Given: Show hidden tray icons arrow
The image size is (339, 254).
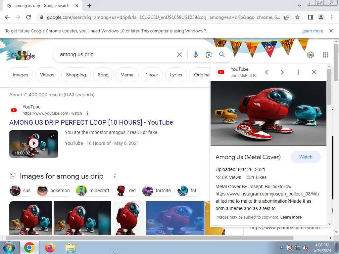Looking at the screenshot, I should pyautogui.click(x=281, y=248).
